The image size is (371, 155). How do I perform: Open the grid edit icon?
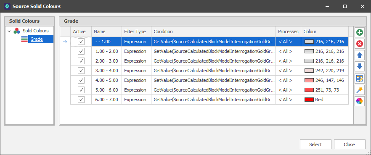click(x=359, y=79)
